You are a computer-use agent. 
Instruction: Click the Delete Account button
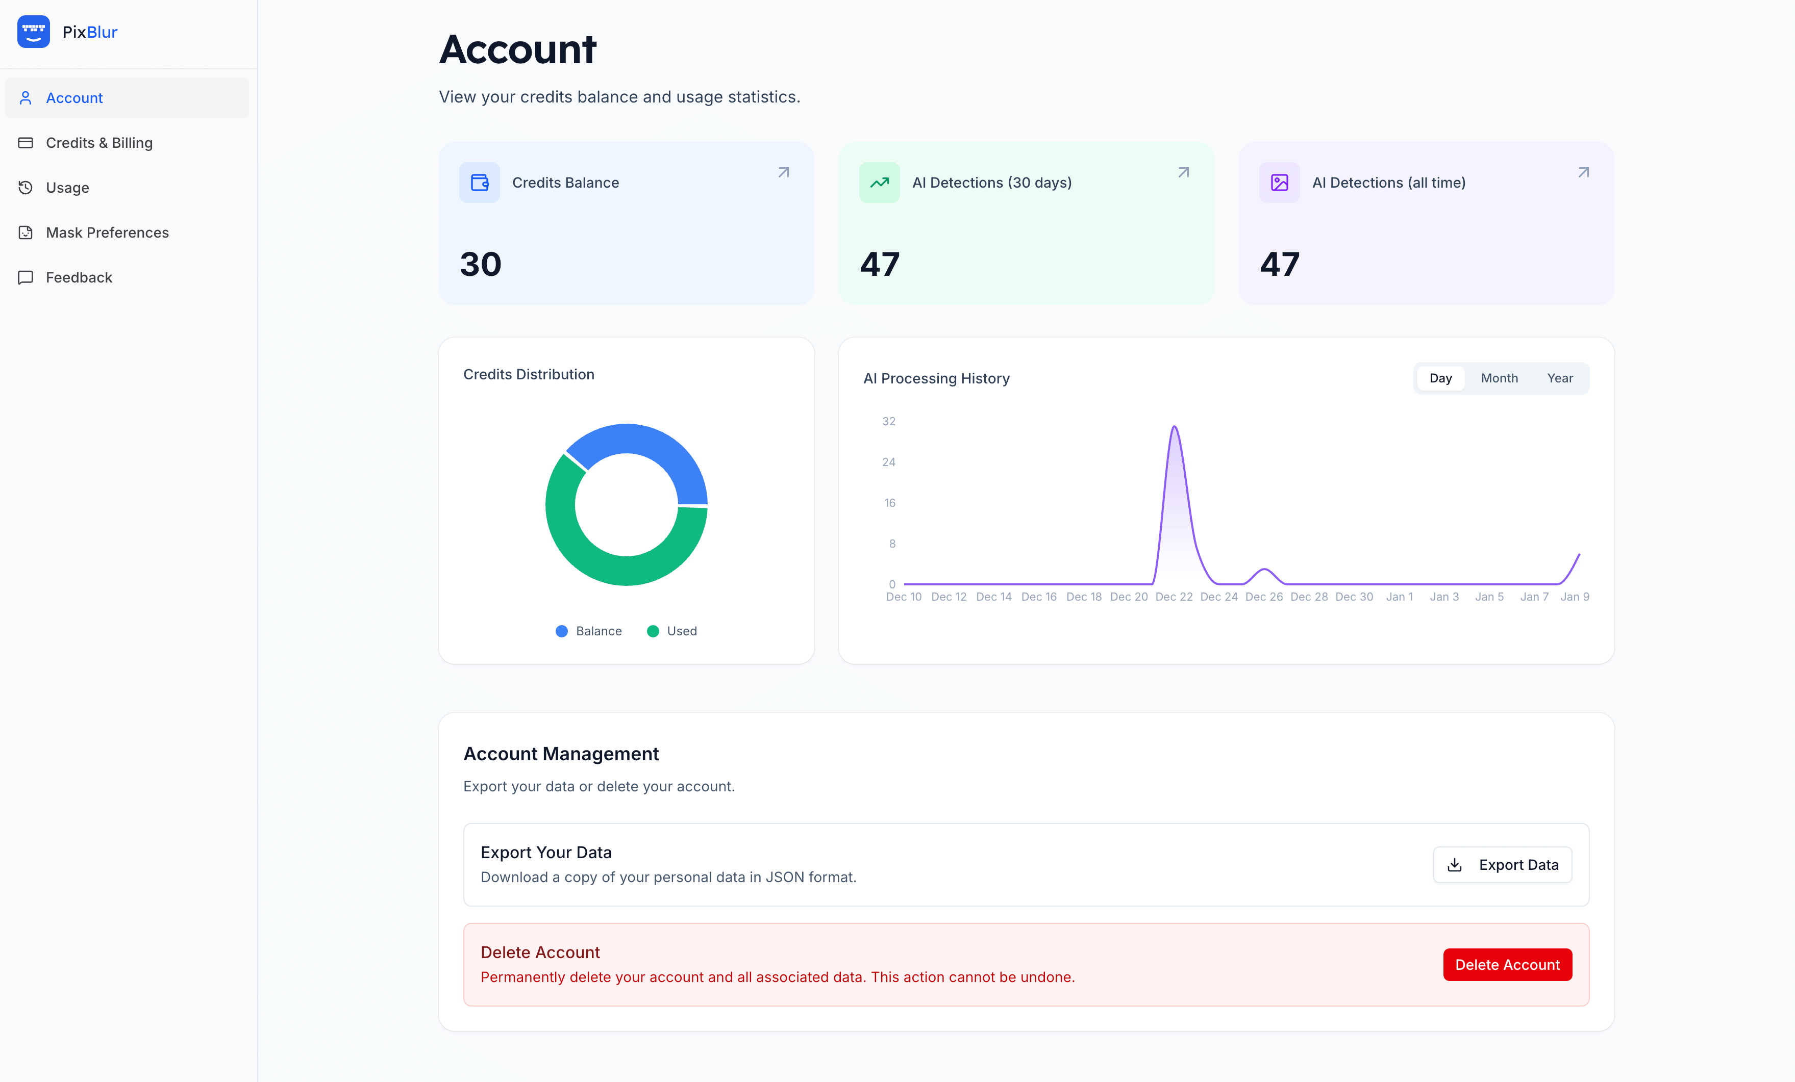click(1507, 965)
